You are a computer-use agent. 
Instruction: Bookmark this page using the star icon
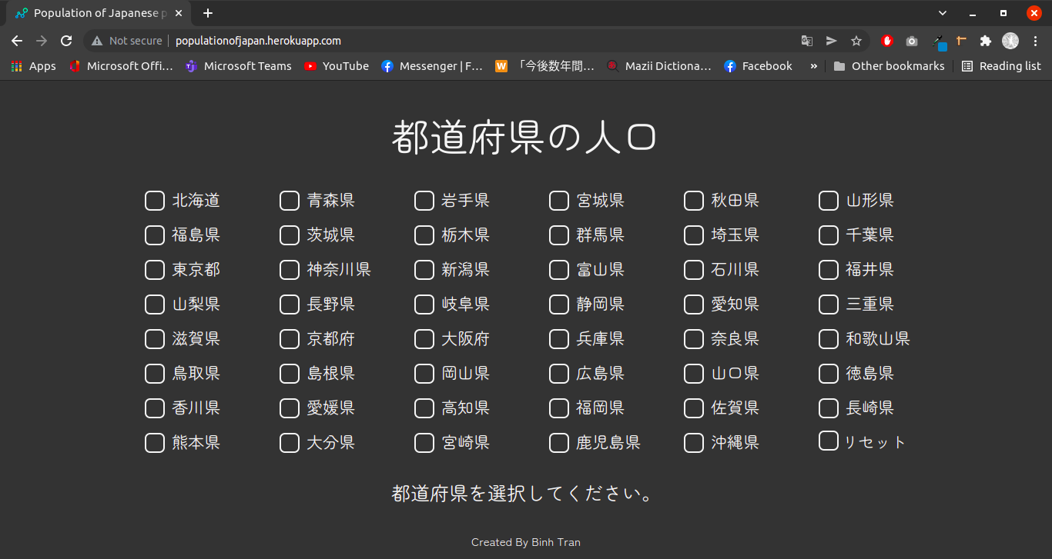pyautogui.click(x=856, y=40)
